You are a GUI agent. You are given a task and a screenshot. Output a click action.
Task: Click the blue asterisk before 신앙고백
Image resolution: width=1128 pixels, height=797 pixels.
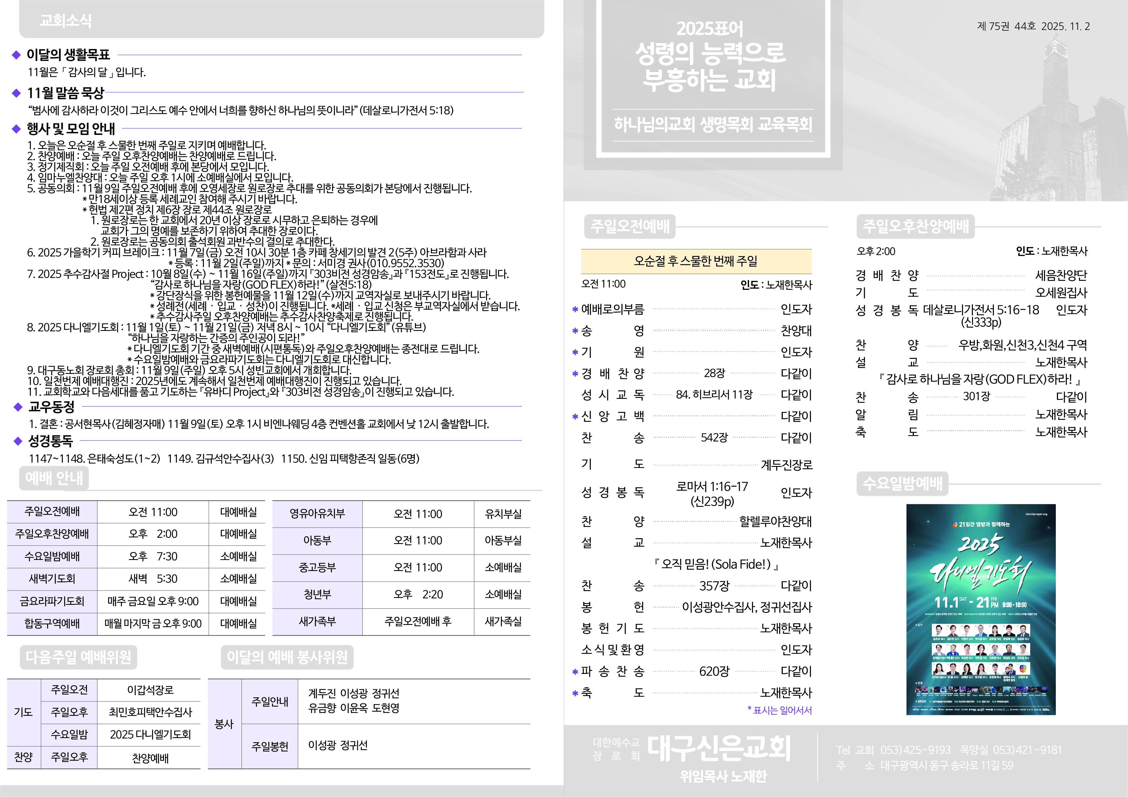(x=575, y=417)
